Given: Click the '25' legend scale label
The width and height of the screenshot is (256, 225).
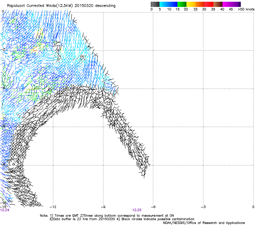Looking at the screenshot, I should (195, 9).
